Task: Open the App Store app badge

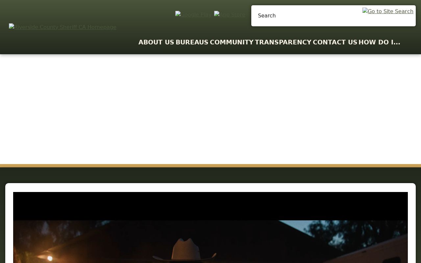Action: coord(230,14)
